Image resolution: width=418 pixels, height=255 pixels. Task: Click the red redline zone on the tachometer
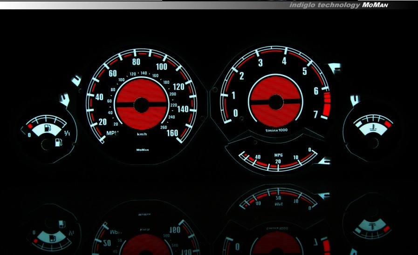(x=327, y=105)
